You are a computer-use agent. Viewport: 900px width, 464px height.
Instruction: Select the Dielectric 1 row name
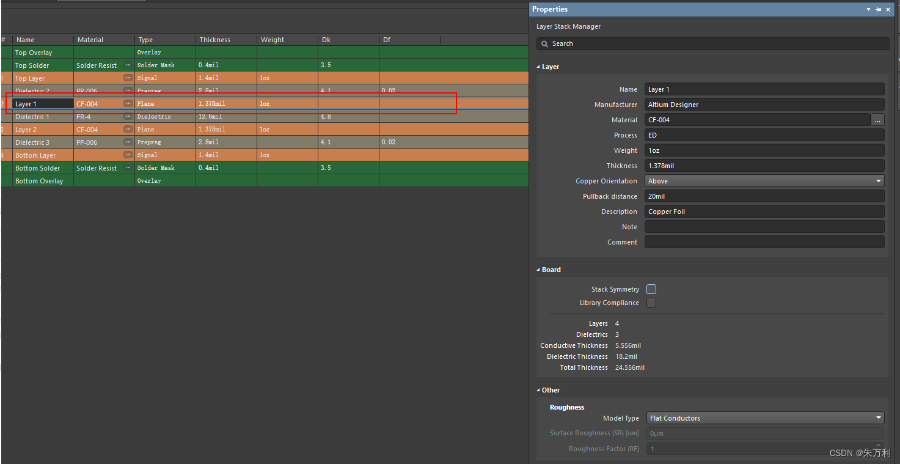click(x=32, y=117)
